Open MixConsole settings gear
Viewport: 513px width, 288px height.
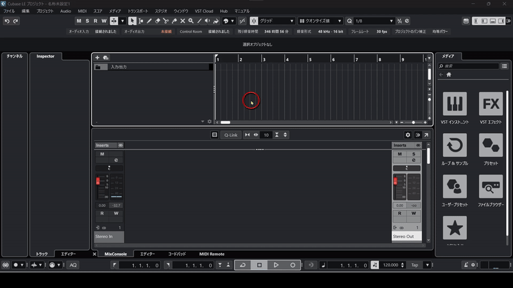coord(408,135)
